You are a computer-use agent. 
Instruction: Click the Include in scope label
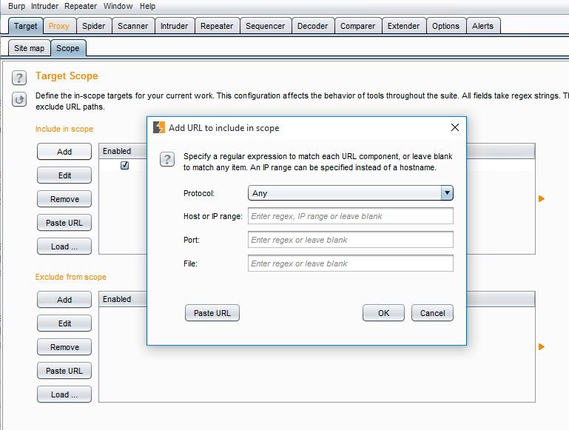point(64,130)
